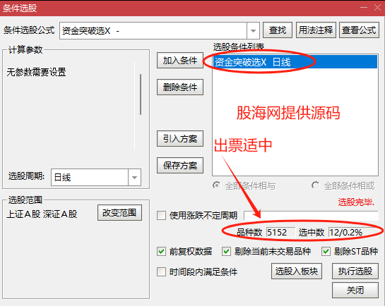385x306 pixels.
Task: Remove condition using 删除条件 button
Action: pyautogui.click(x=180, y=87)
